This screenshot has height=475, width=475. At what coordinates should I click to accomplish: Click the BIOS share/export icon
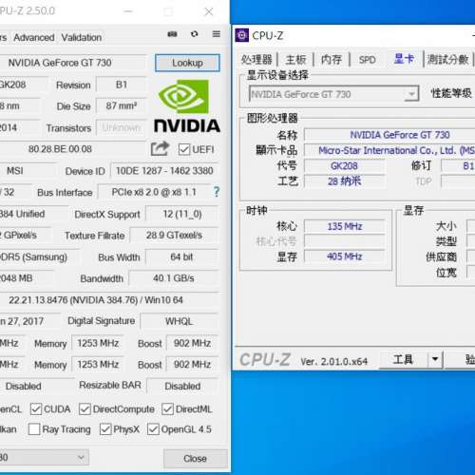click(x=160, y=148)
